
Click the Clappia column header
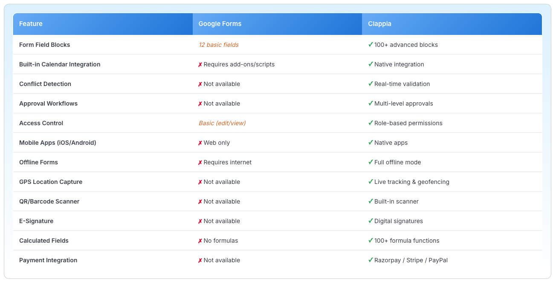[379, 24]
